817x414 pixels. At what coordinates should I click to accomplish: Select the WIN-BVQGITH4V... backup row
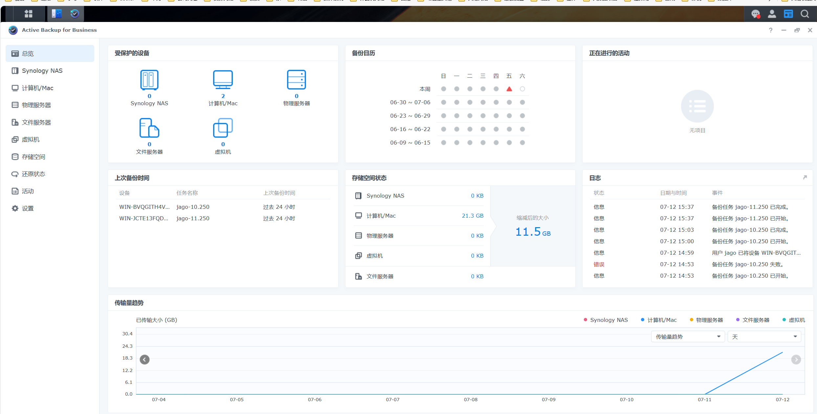click(x=223, y=207)
